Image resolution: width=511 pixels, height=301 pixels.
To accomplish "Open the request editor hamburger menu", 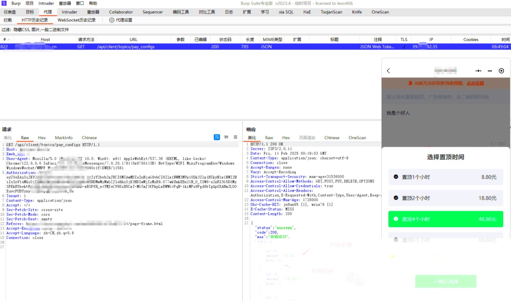I will (x=235, y=138).
